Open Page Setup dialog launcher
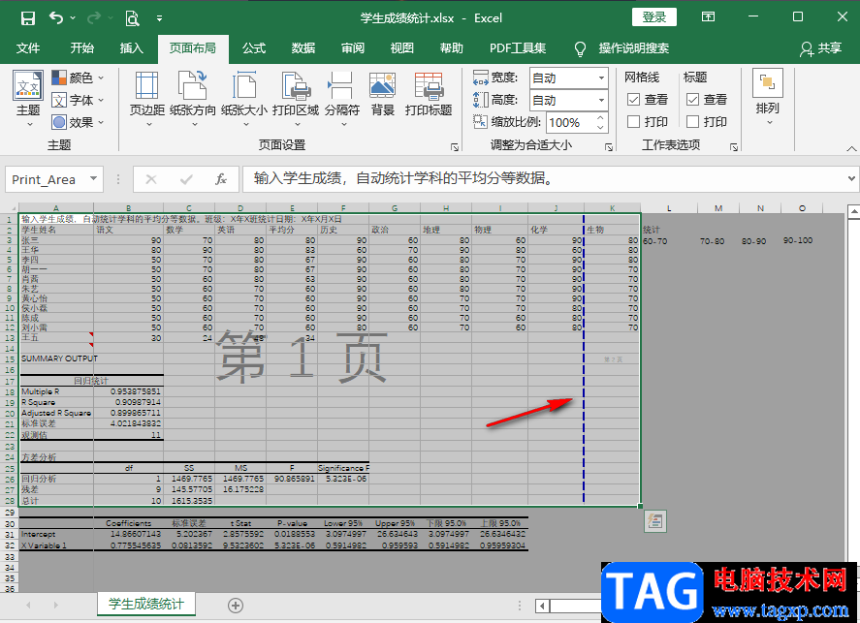The width and height of the screenshot is (860, 623). [454, 147]
